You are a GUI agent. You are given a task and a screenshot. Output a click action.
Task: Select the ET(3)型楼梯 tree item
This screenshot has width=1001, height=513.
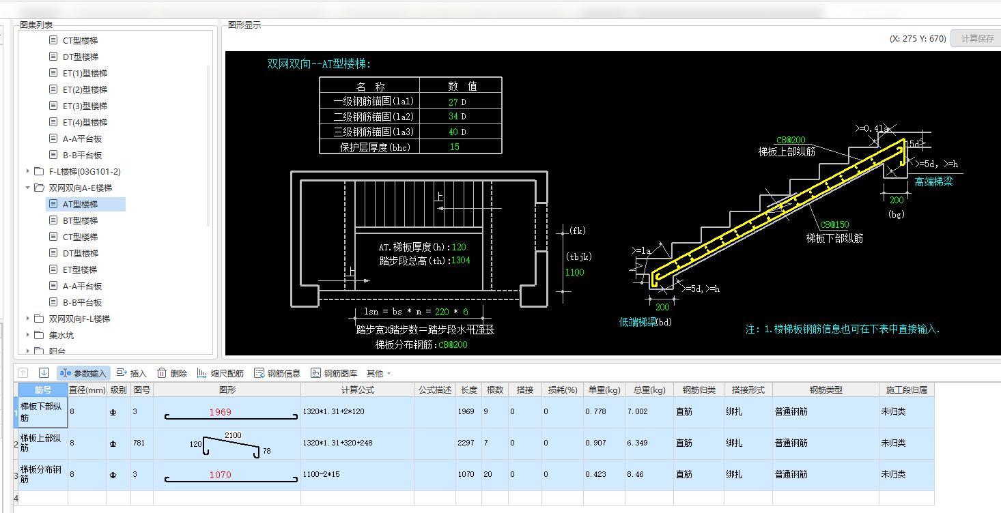pos(85,106)
